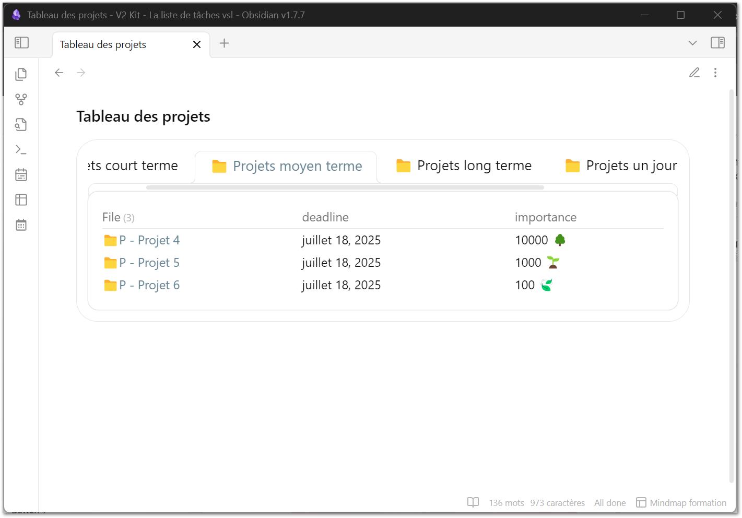Image resolution: width=742 pixels, height=518 pixels.
Task: Click the file search ribbon icon
Action: [21, 124]
